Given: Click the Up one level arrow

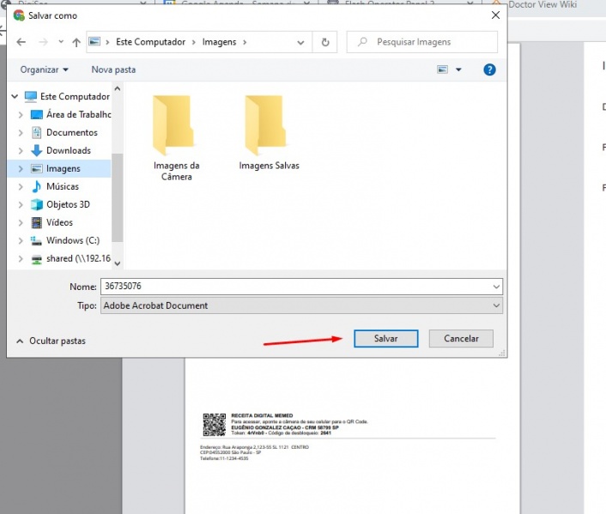Looking at the screenshot, I should (x=76, y=42).
